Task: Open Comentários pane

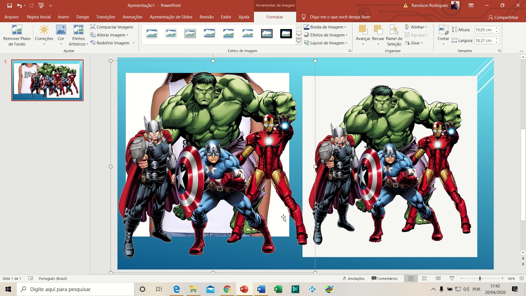Action: pyautogui.click(x=385, y=278)
